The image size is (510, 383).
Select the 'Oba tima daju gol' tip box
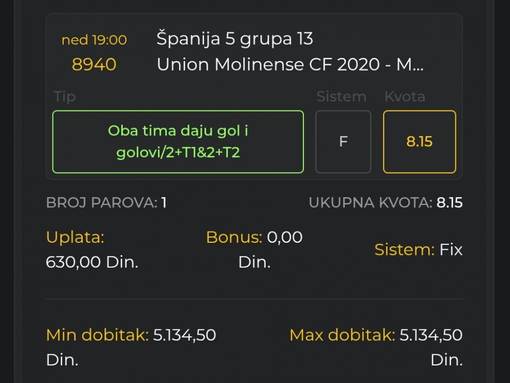pyautogui.click(x=178, y=142)
